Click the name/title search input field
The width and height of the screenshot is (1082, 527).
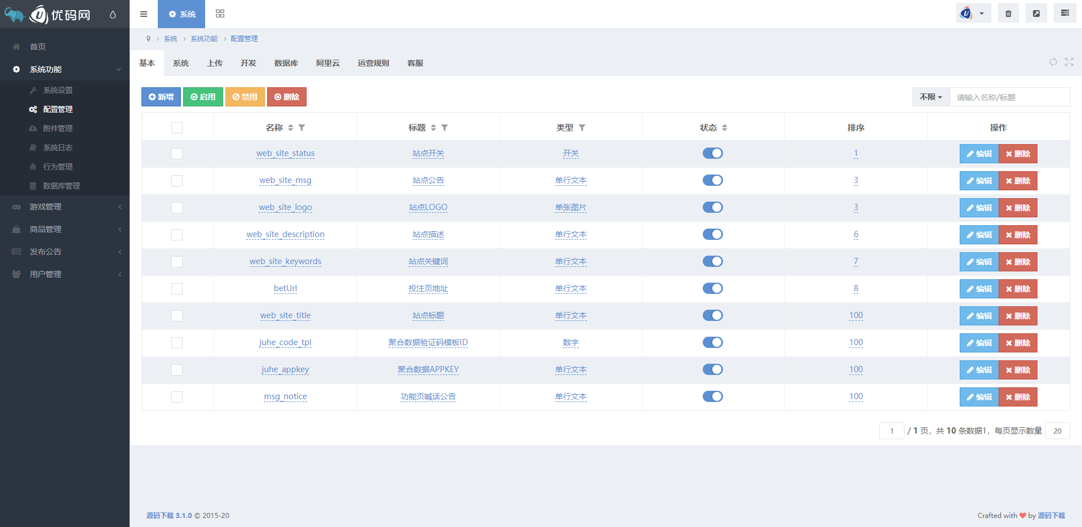[x=1009, y=97]
